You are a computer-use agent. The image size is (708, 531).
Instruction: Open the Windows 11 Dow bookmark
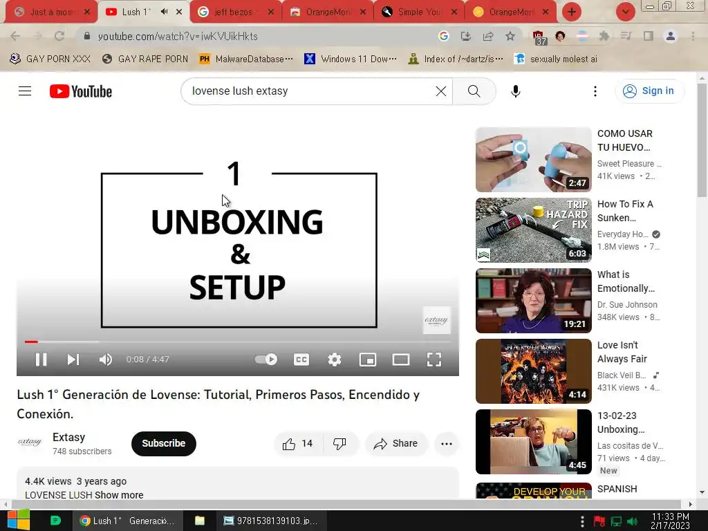tap(351, 59)
